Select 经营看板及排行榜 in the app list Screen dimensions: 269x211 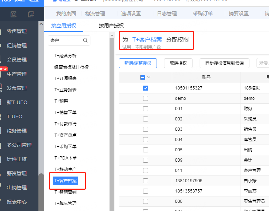click(x=72, y=67)
